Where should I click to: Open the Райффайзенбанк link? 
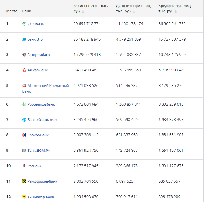click(42, 181)
